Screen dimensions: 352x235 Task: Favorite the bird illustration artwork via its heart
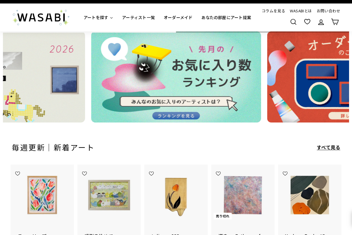coord(84,174)
